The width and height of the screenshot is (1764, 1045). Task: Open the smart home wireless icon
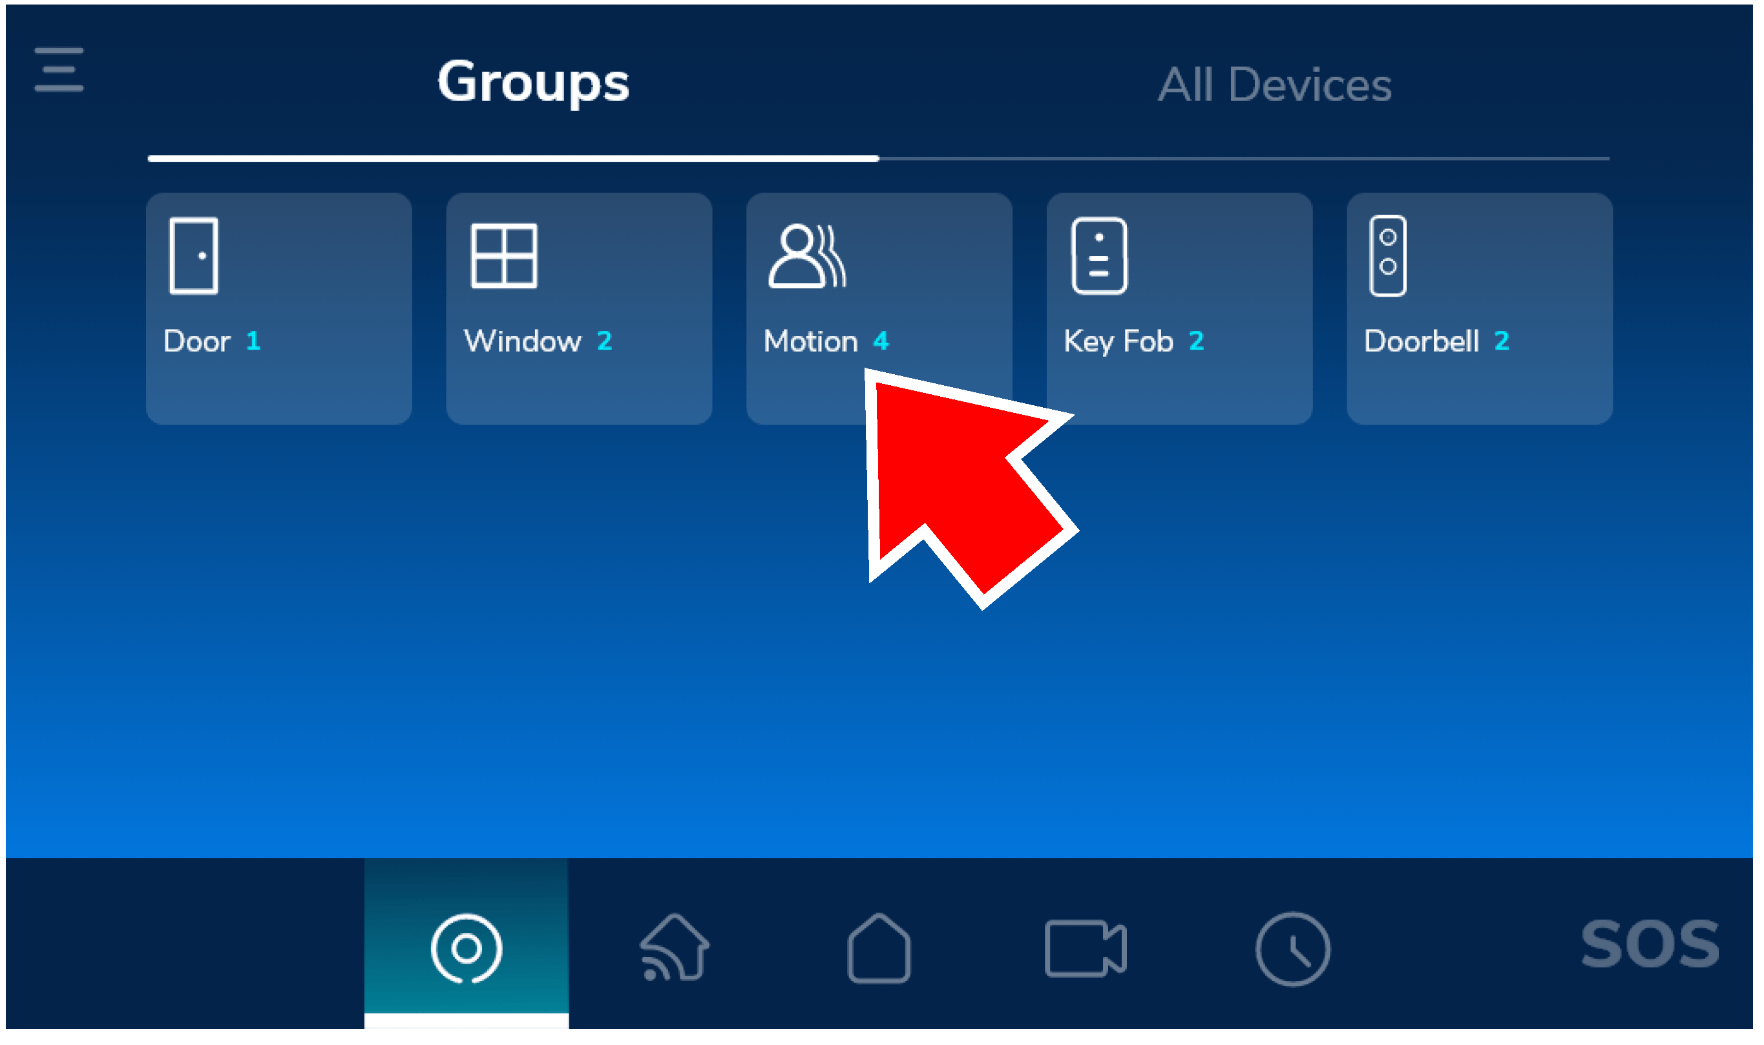pyautogui.click(x=675, y=949)
